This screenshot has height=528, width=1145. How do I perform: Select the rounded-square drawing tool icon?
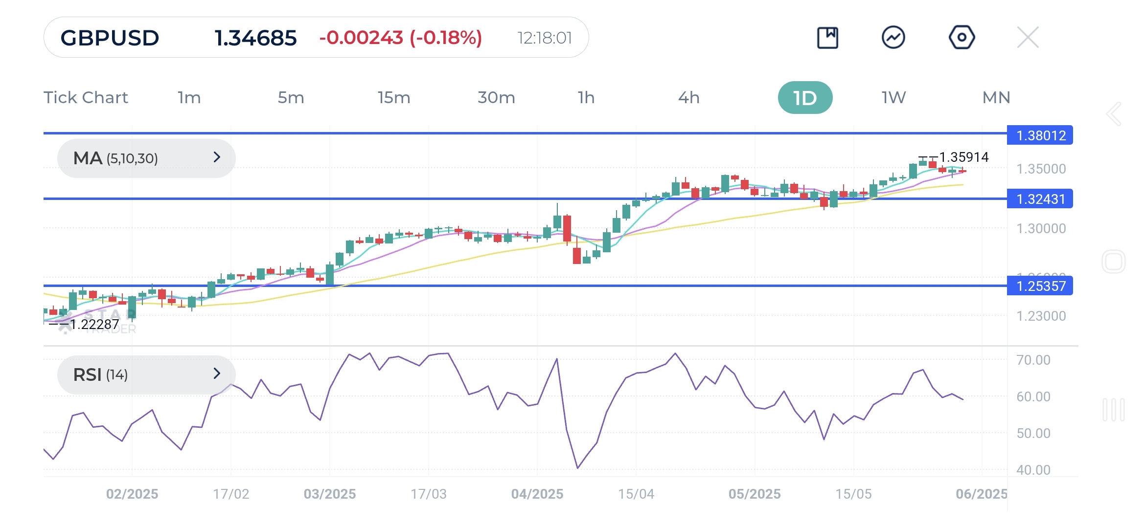coord(1114,261)
